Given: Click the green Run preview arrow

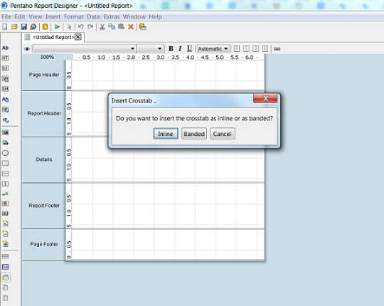Looking at the screenshot, I should [x=58, y=27].
